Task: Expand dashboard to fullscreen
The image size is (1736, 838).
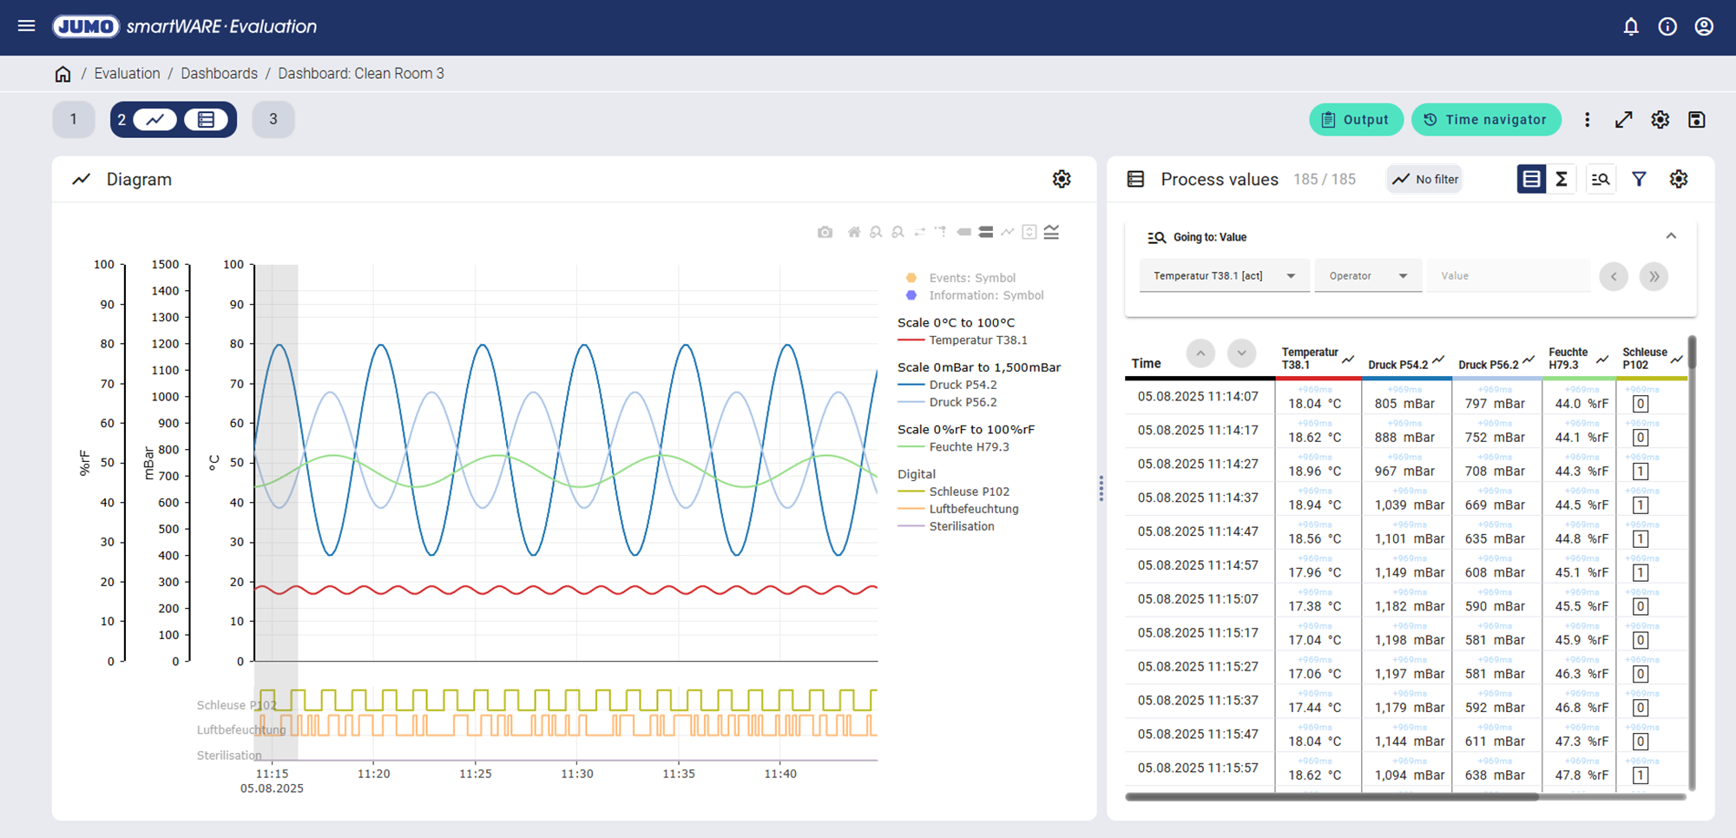Action: pos(1624,120)
